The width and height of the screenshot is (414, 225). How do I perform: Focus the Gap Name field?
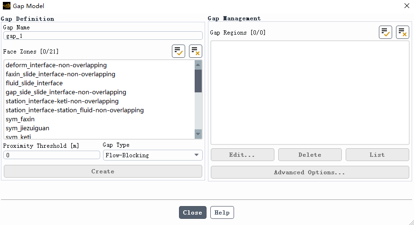coord(103,36)
